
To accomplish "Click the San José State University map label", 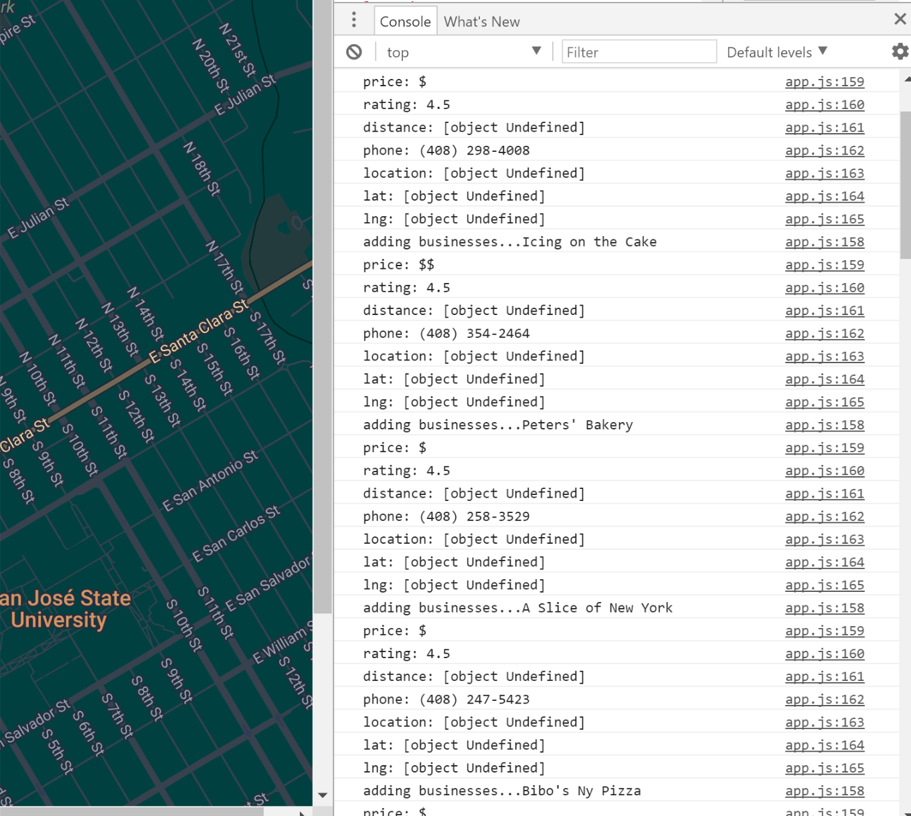I will 64,609.
